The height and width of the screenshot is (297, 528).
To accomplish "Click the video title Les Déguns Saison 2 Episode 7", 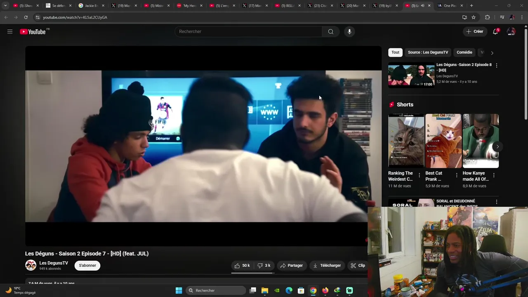I will [x=87, y=254].
